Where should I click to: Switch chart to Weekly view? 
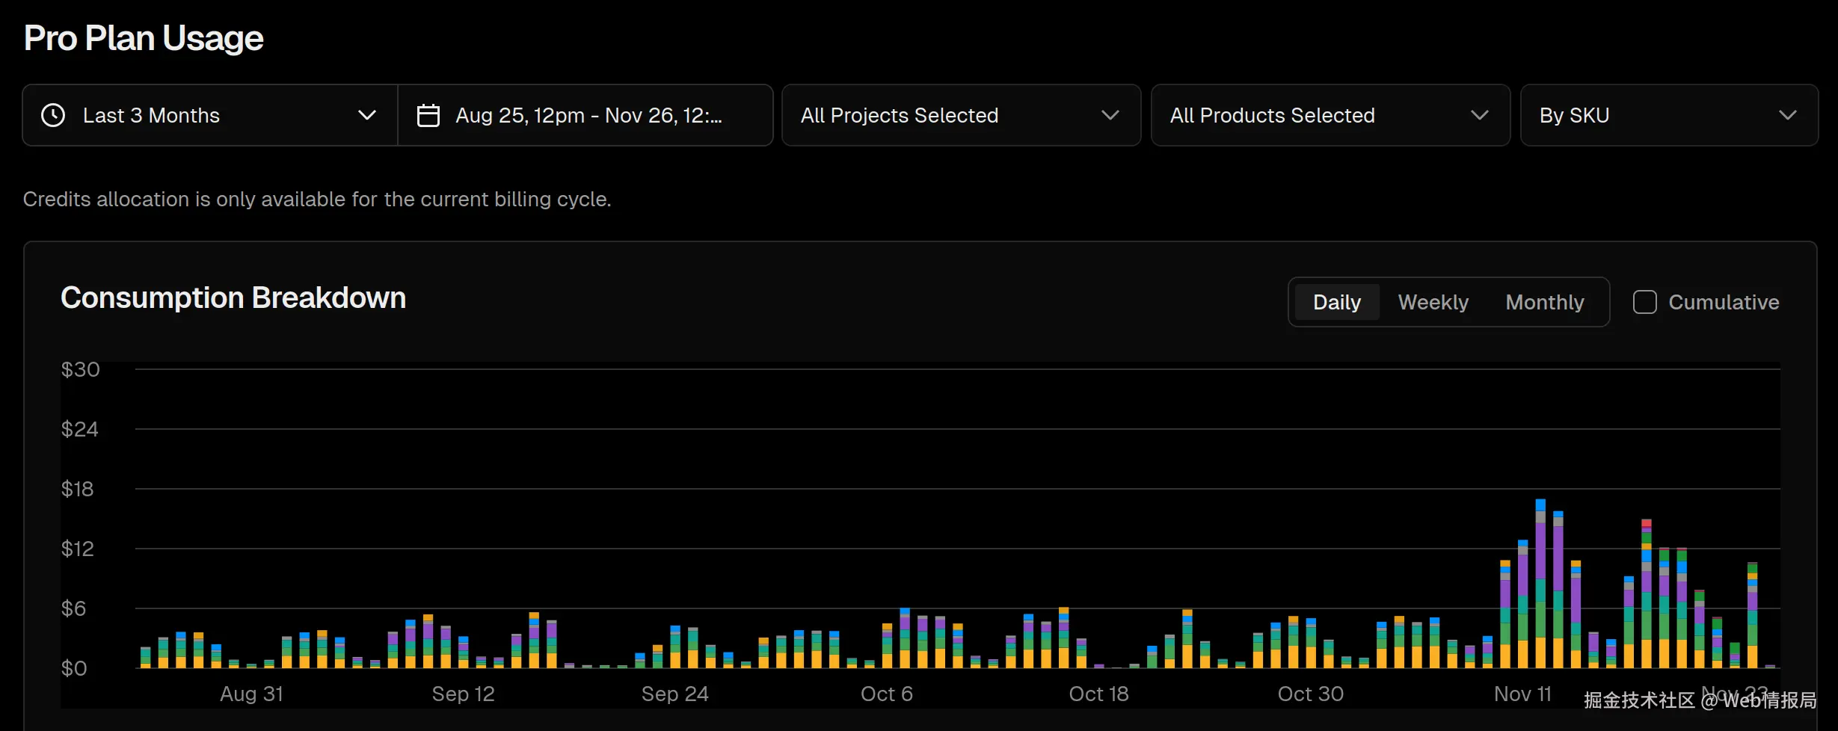pos(1433,302)
